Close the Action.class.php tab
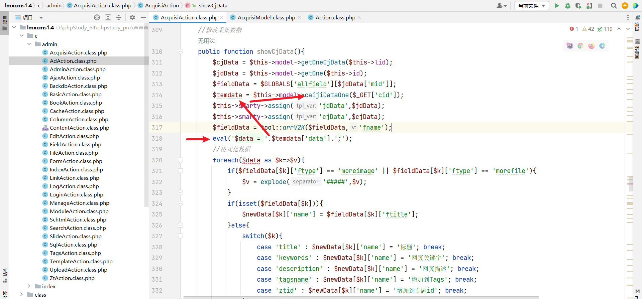 click(359, 17)
